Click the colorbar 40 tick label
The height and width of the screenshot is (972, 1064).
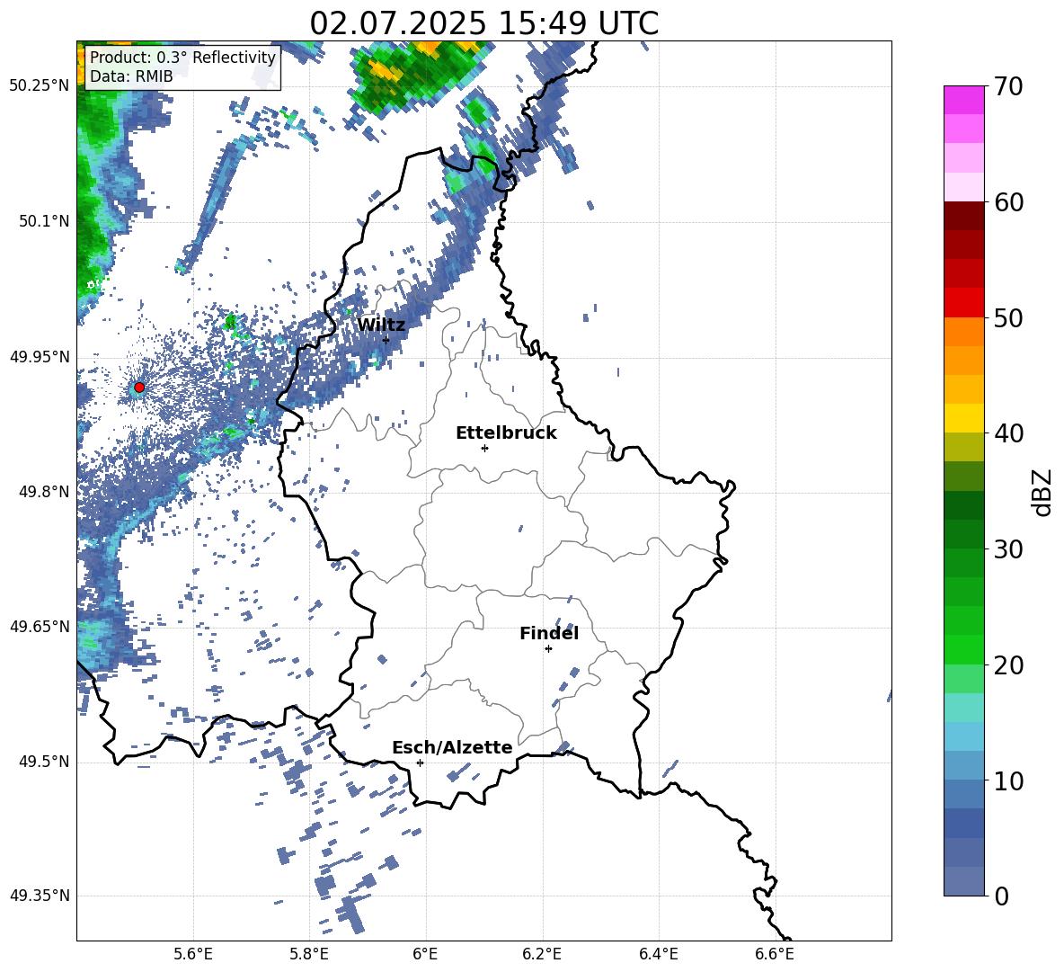(1008, 433)
